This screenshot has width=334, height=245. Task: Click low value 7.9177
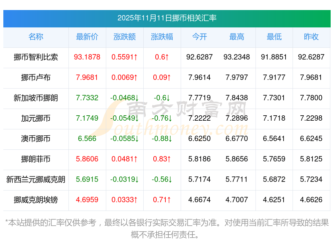pos(274,78)
